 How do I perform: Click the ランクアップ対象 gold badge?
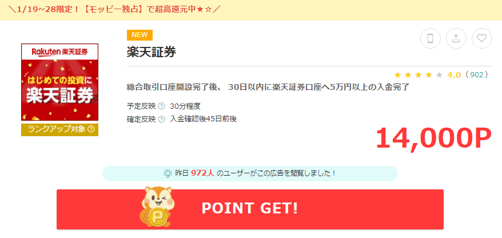59,129
